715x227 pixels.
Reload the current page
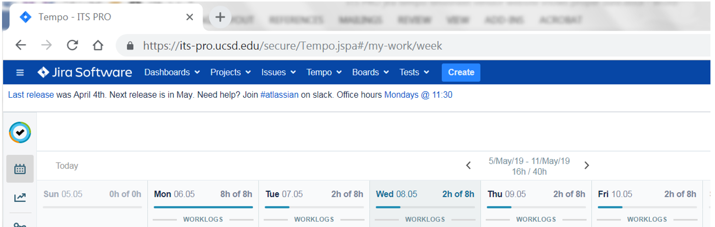coord(72,45)
